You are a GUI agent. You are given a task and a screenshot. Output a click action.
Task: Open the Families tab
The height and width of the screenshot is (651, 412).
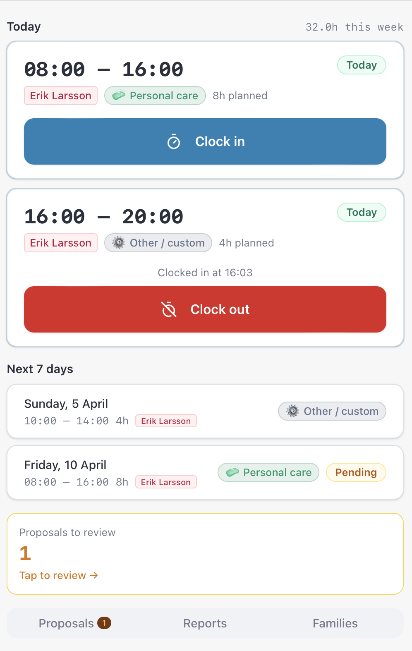[x=335, y=623]
